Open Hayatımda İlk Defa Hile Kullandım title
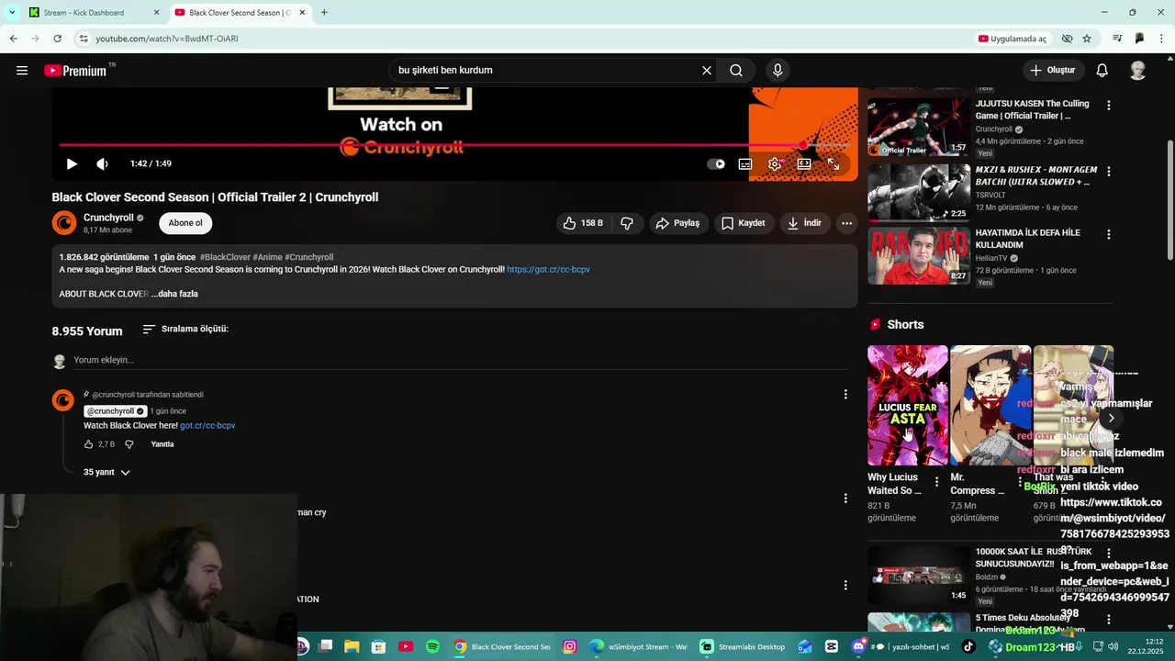 [x=1027, y=239]
